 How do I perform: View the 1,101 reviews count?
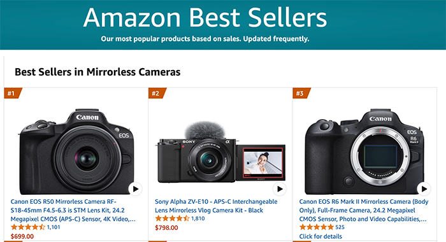[x=54, y=227]
